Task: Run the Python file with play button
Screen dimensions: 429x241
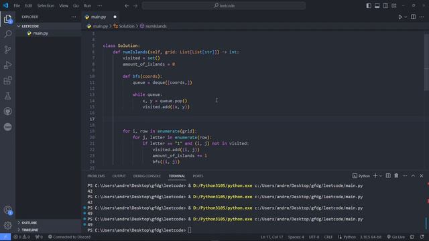Action: pos(400,17)
